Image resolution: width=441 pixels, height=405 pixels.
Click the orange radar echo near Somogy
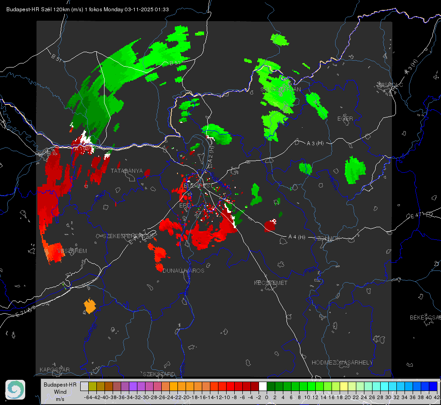click(90, 306)
